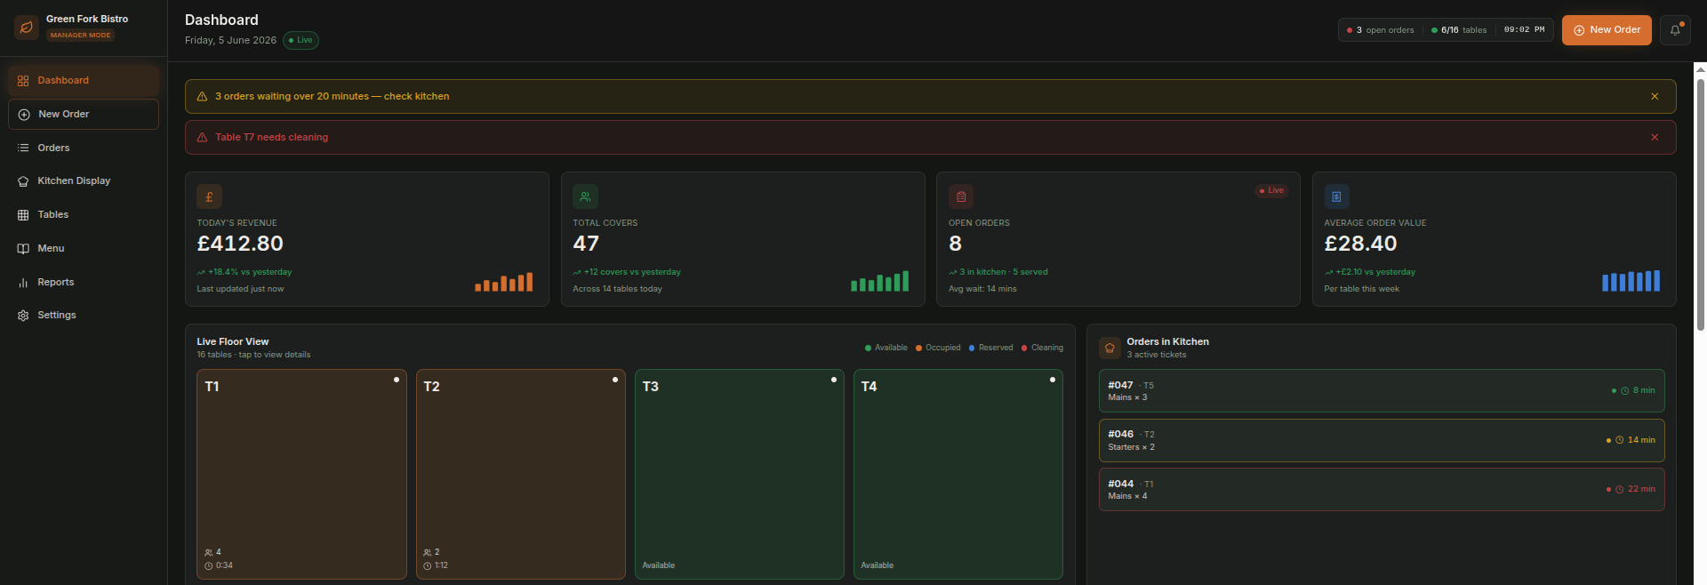
Task: Click the timer icon on table T2
Action: point(428,566)
